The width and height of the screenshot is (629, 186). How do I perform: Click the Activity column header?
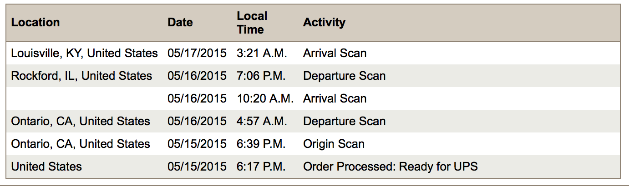tap(324, 23)
